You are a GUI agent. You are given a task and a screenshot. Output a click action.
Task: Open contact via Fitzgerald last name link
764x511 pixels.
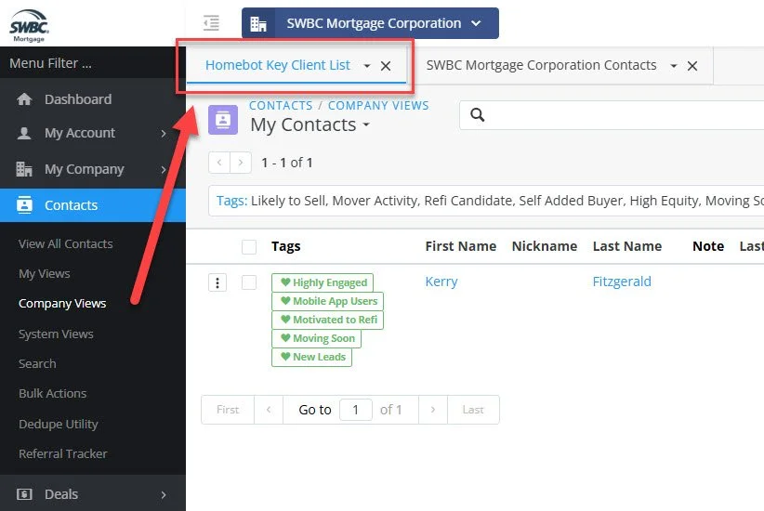tap(622, 282)
